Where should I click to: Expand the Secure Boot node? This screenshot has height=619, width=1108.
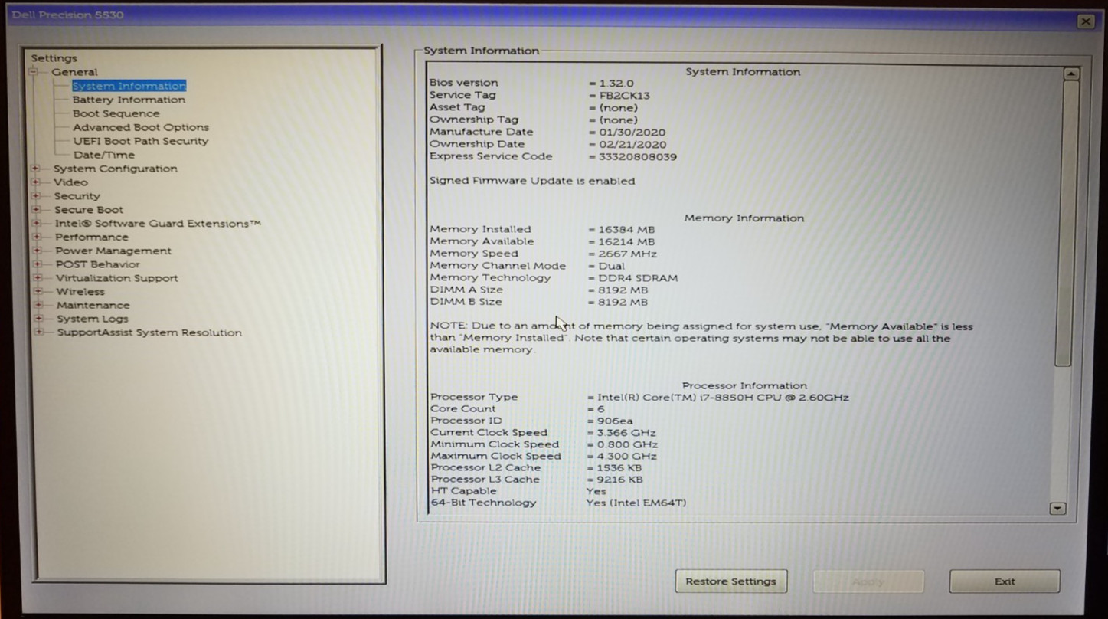click(36, 210)
